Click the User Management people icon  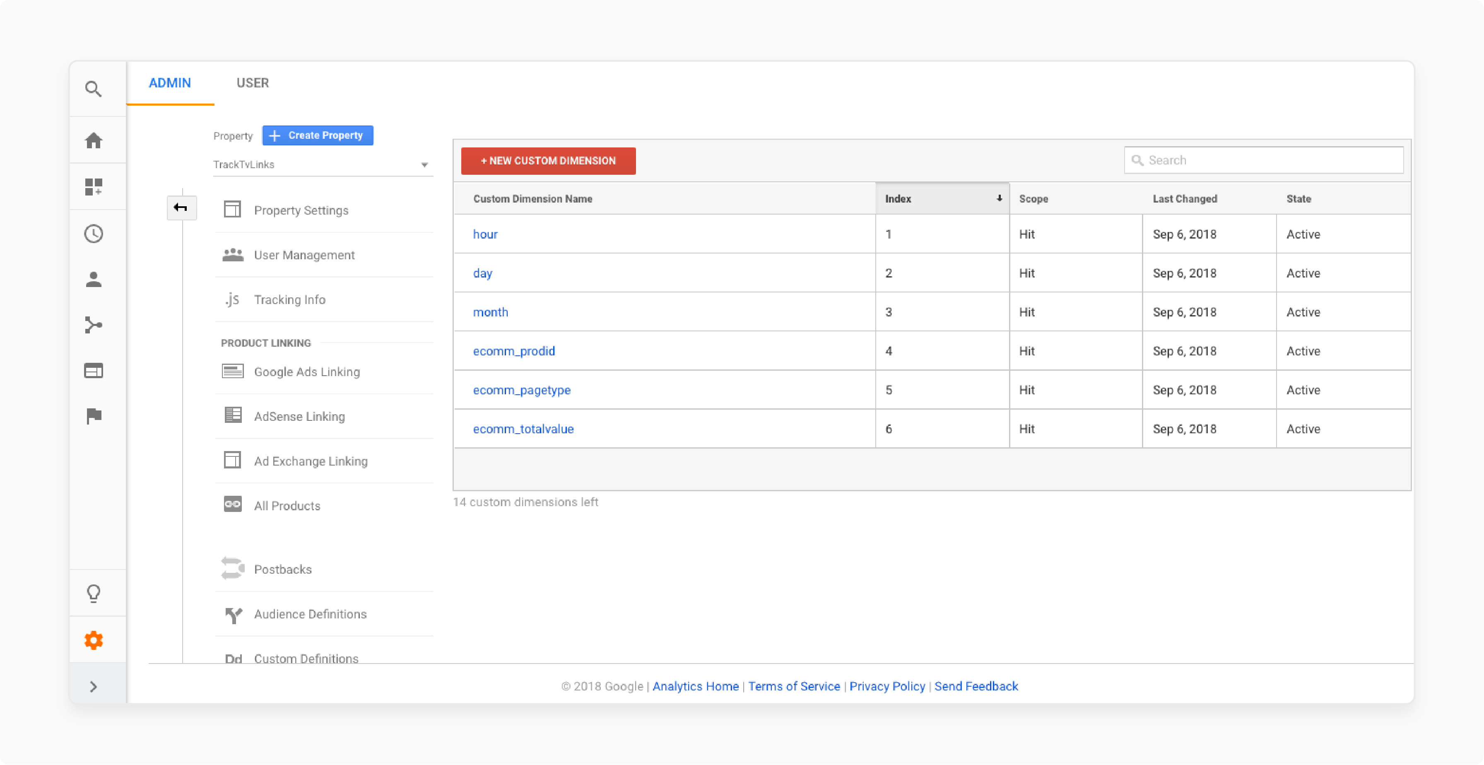233,254
